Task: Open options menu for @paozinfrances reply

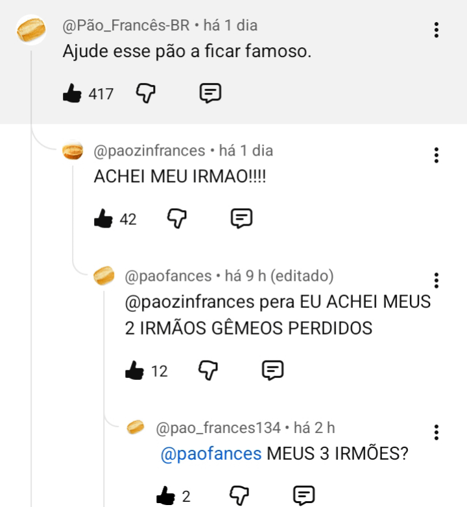Action: point(437,155)
